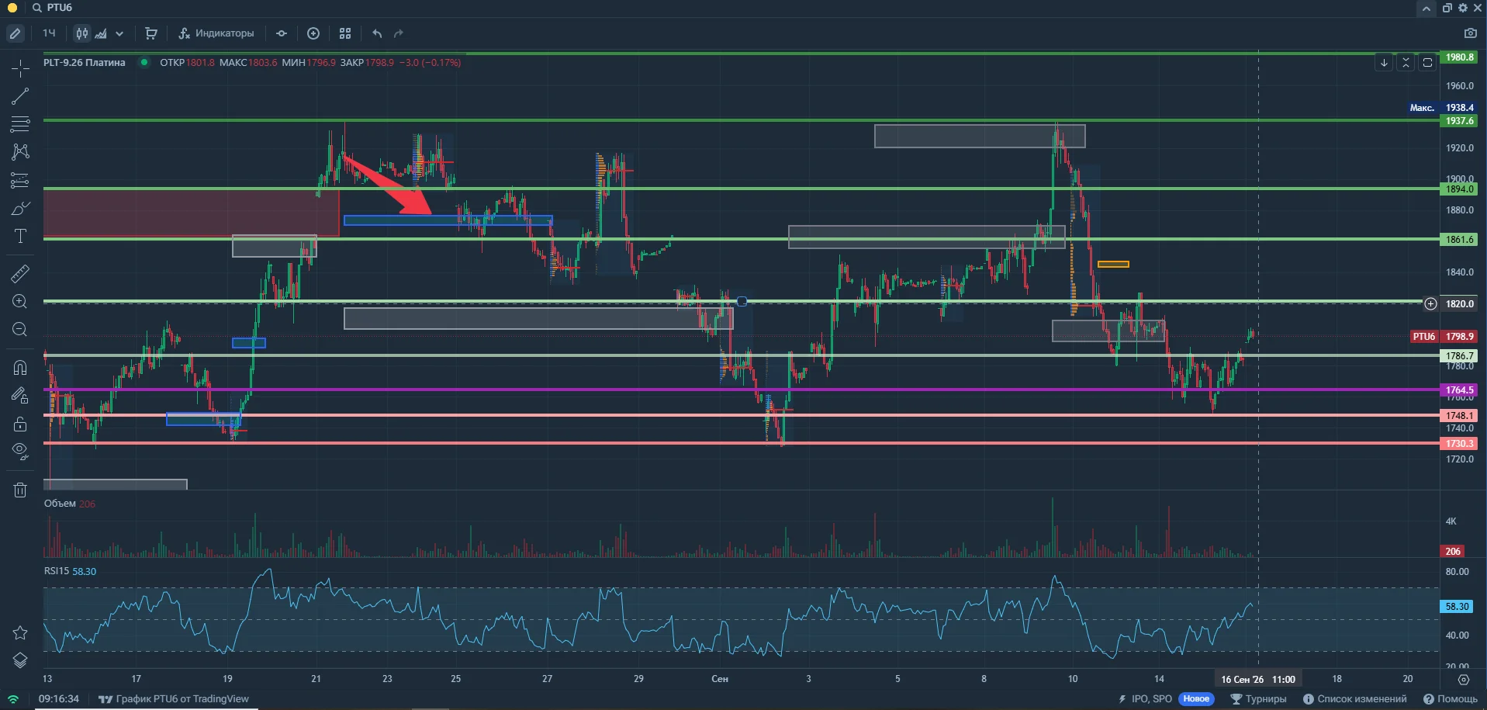Open the forecasting and position tools
The height and width of the screenshot is (710, 1487).
(20, 180)
